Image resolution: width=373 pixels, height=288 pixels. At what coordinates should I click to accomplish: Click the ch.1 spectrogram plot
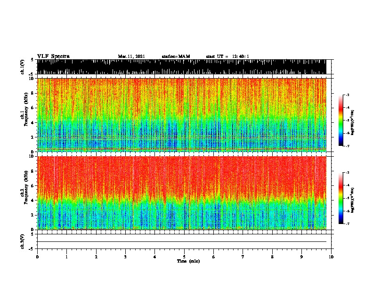click(182, 115)
